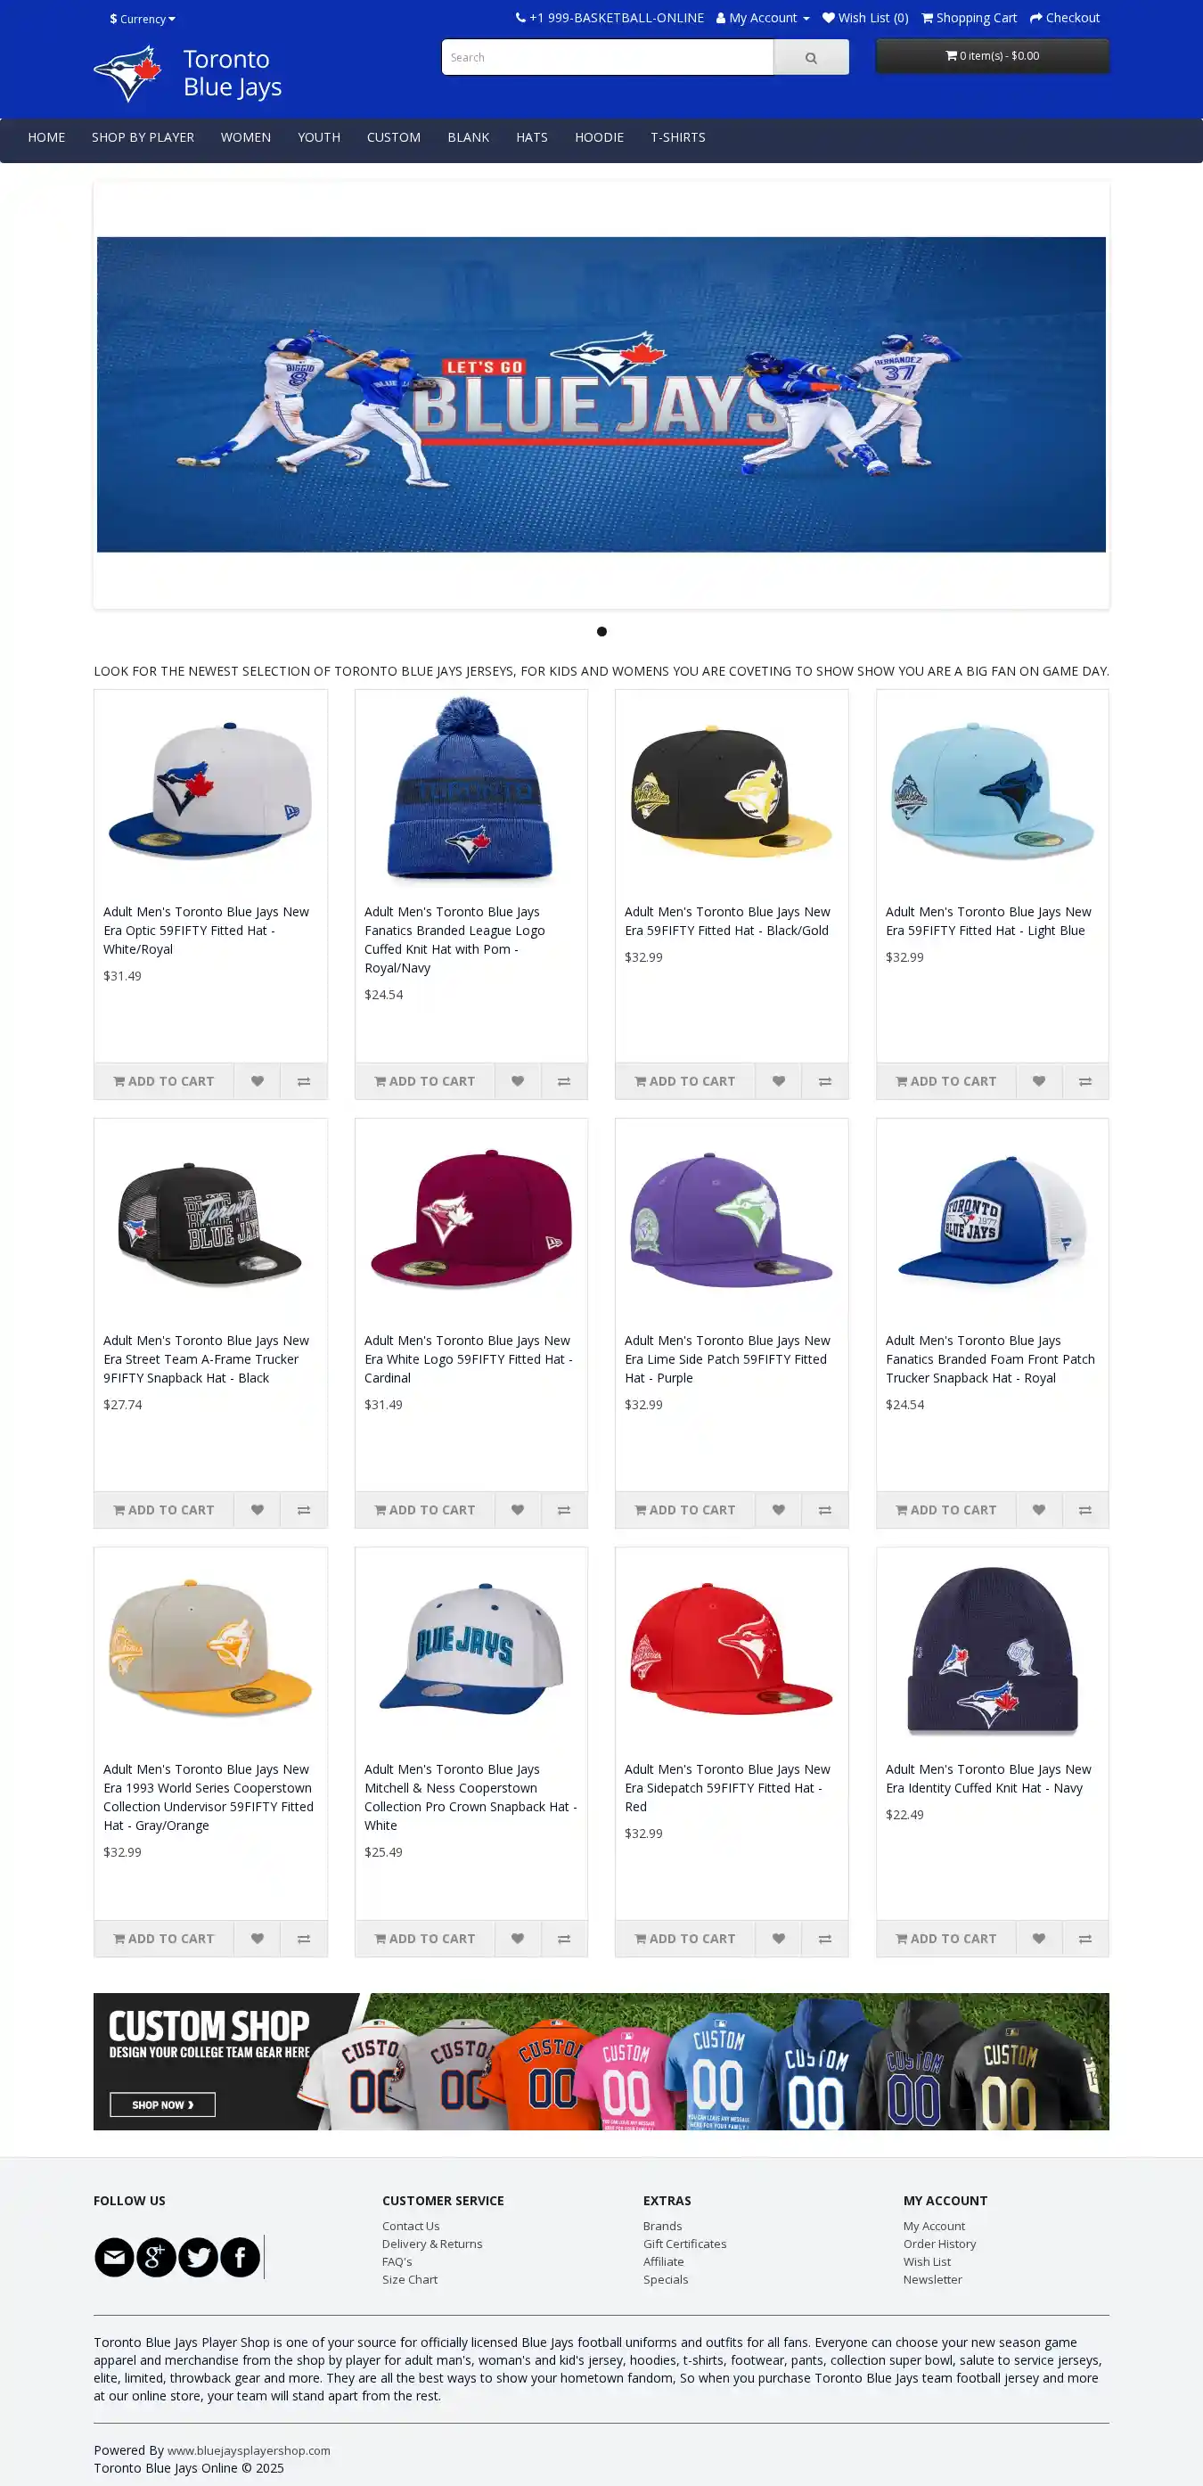The width and height of the screenshot is (1203, 2486).
Task: Go to SHOP BY PLAYER menu
Action: (x=143, y=137)
